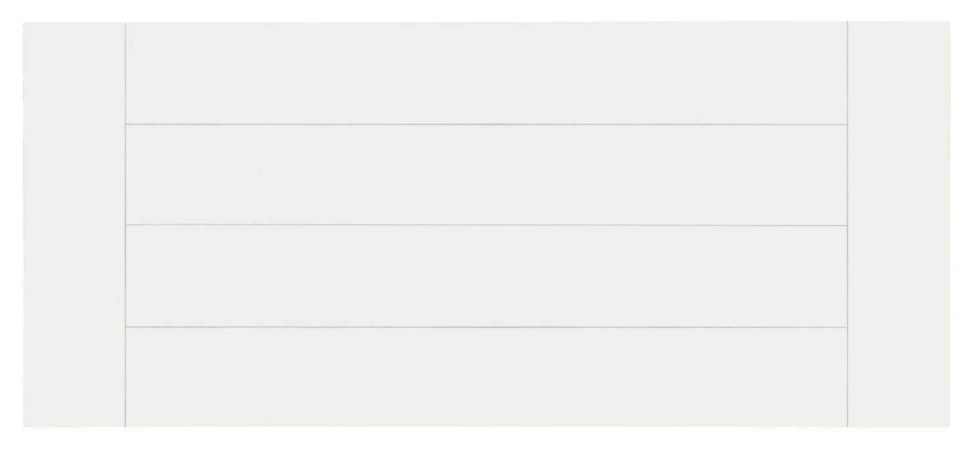Click junction of right divider and first horizontal line

(x=848, y=124)
